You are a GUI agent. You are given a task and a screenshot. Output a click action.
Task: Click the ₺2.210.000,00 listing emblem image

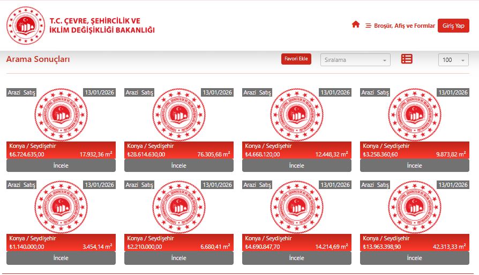[179, 207]
